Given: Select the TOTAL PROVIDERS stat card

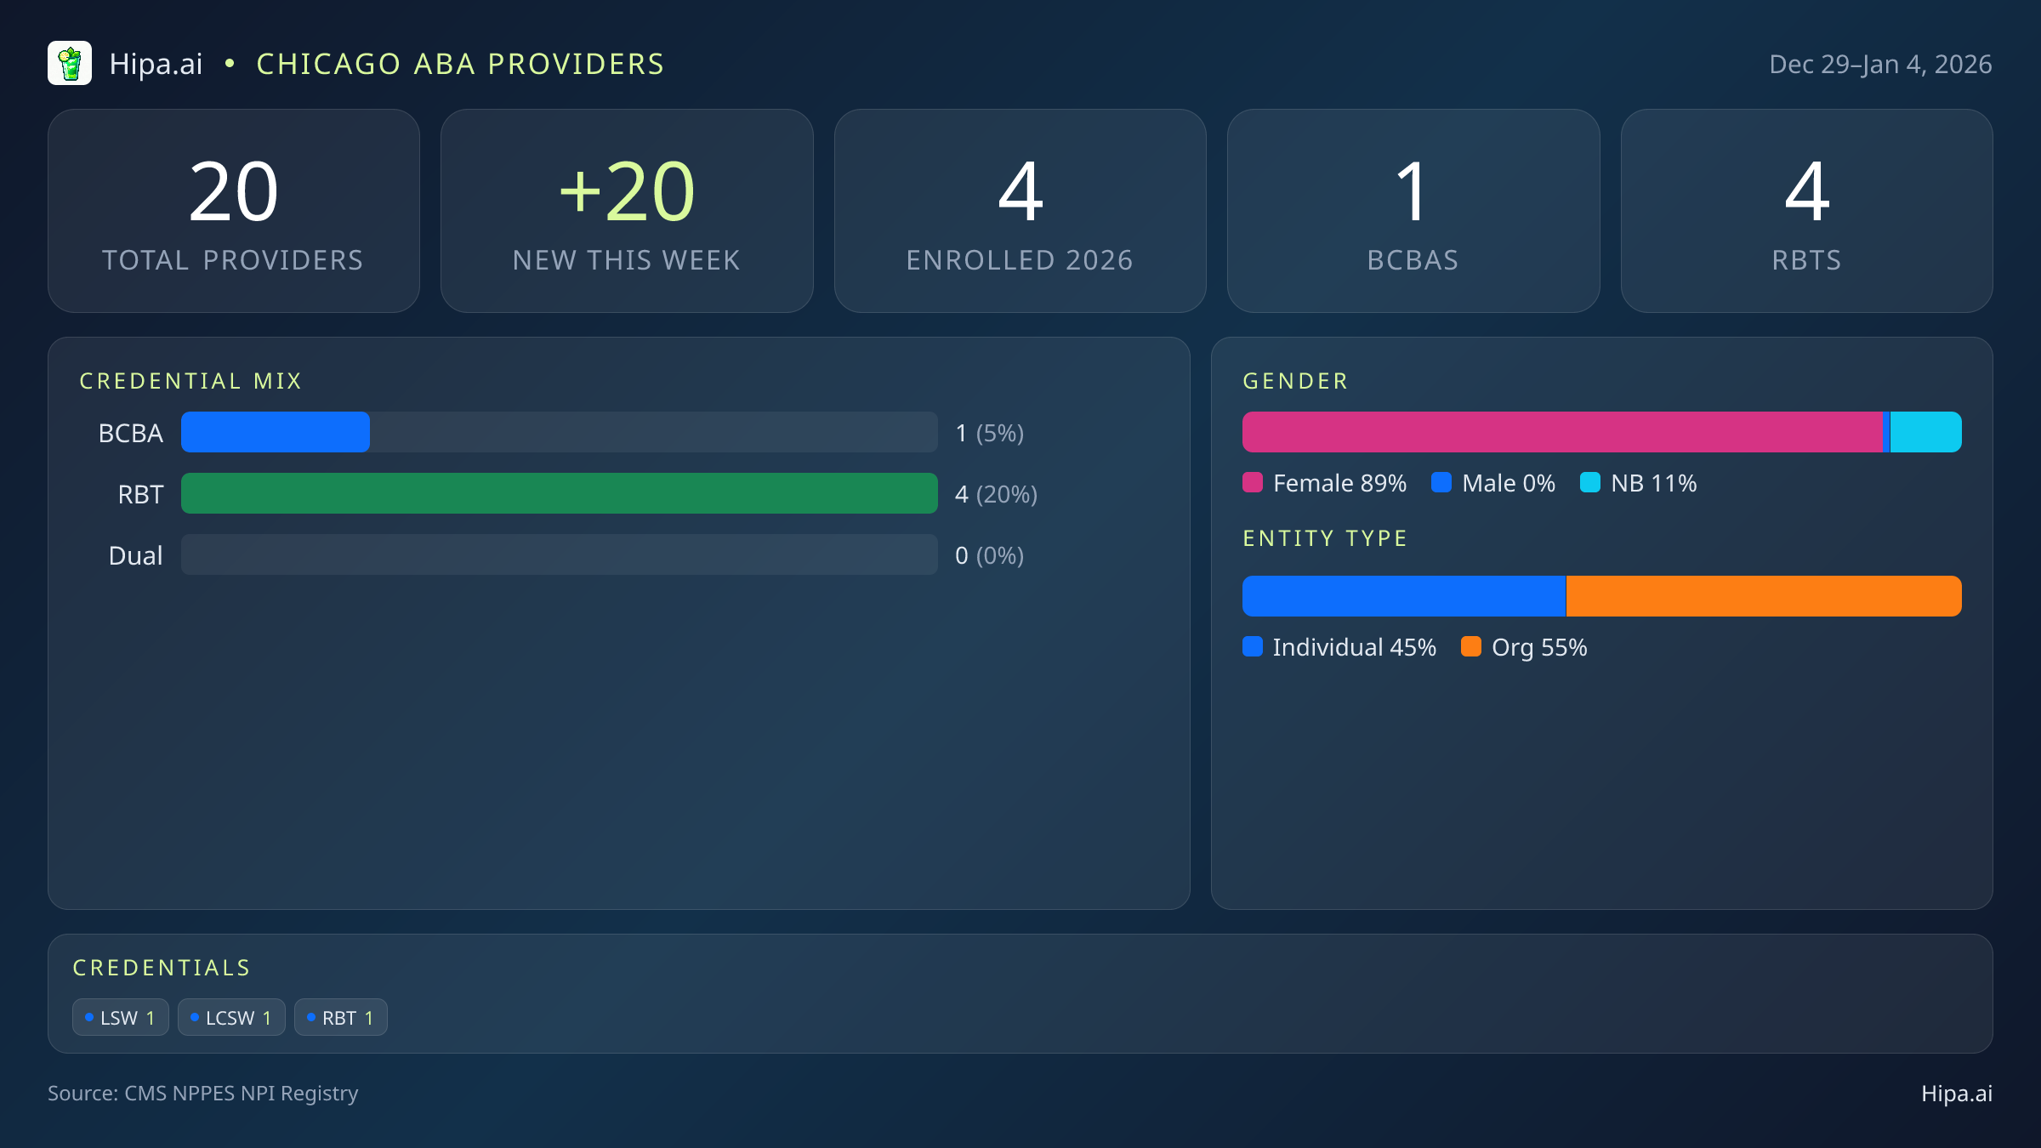Looking at the screenshot, I should pos(235,210).
